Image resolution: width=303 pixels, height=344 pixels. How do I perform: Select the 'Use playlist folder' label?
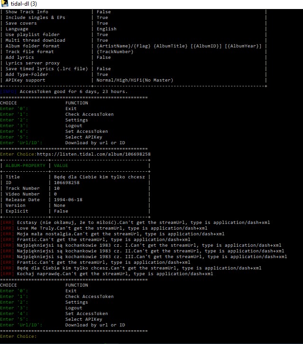(x=32, y=35)
